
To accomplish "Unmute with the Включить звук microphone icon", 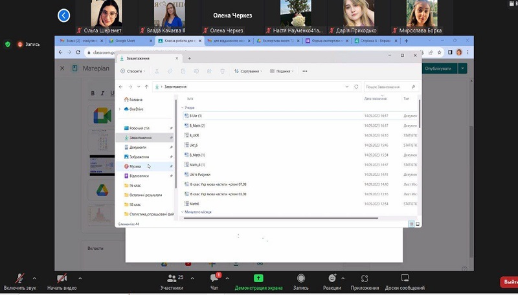I will coord(20,278).
